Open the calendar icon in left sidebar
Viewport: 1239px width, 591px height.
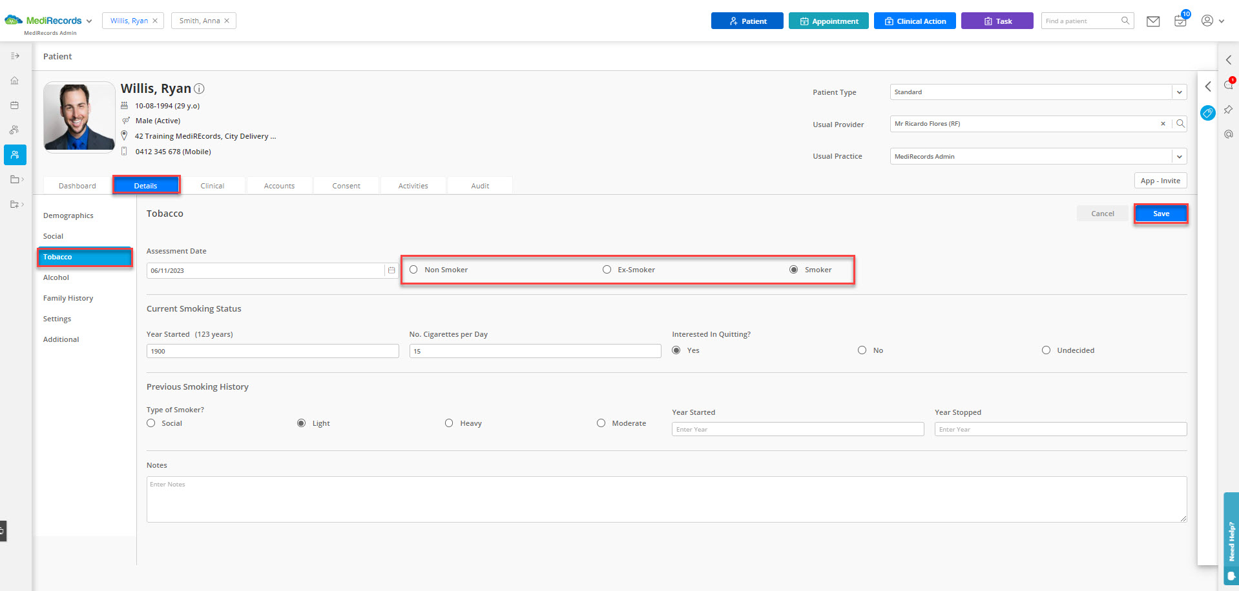tap(15, 105)
